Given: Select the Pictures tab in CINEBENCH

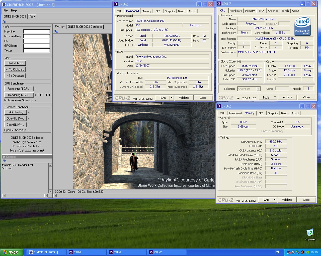Looking at the screenshot, I should pyautogui.click(x=60, y=26).
